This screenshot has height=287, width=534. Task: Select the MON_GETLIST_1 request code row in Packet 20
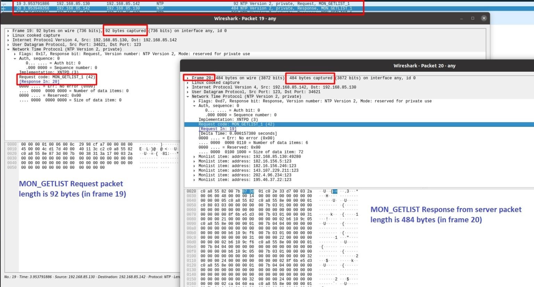click(x=236, y=124)
